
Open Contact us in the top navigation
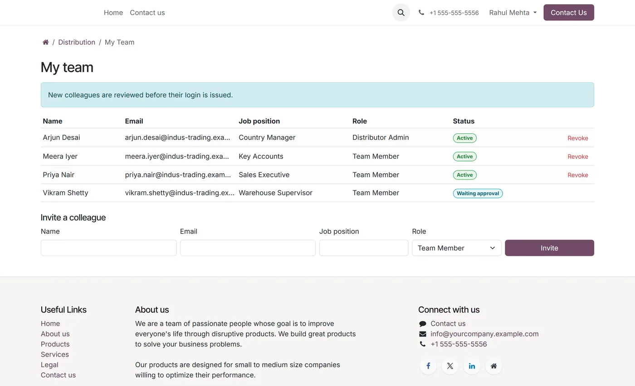coord(147,13)
